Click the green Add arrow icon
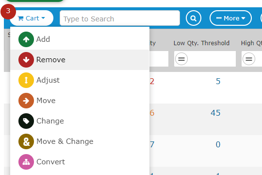Screen dimensions: 262x175 (26, 39)
